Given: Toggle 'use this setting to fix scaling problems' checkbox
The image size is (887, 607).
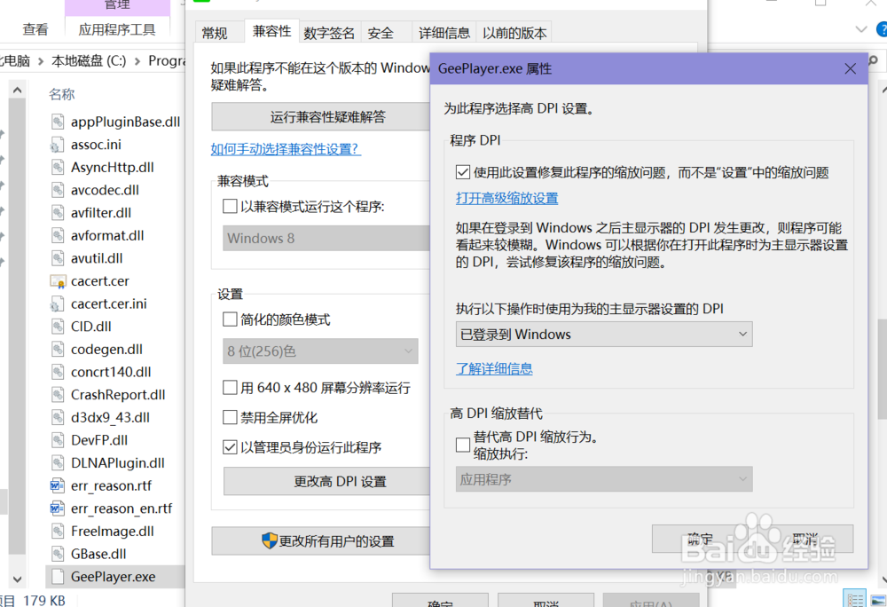Looking at the screenshot, I should tap(463, 172).
